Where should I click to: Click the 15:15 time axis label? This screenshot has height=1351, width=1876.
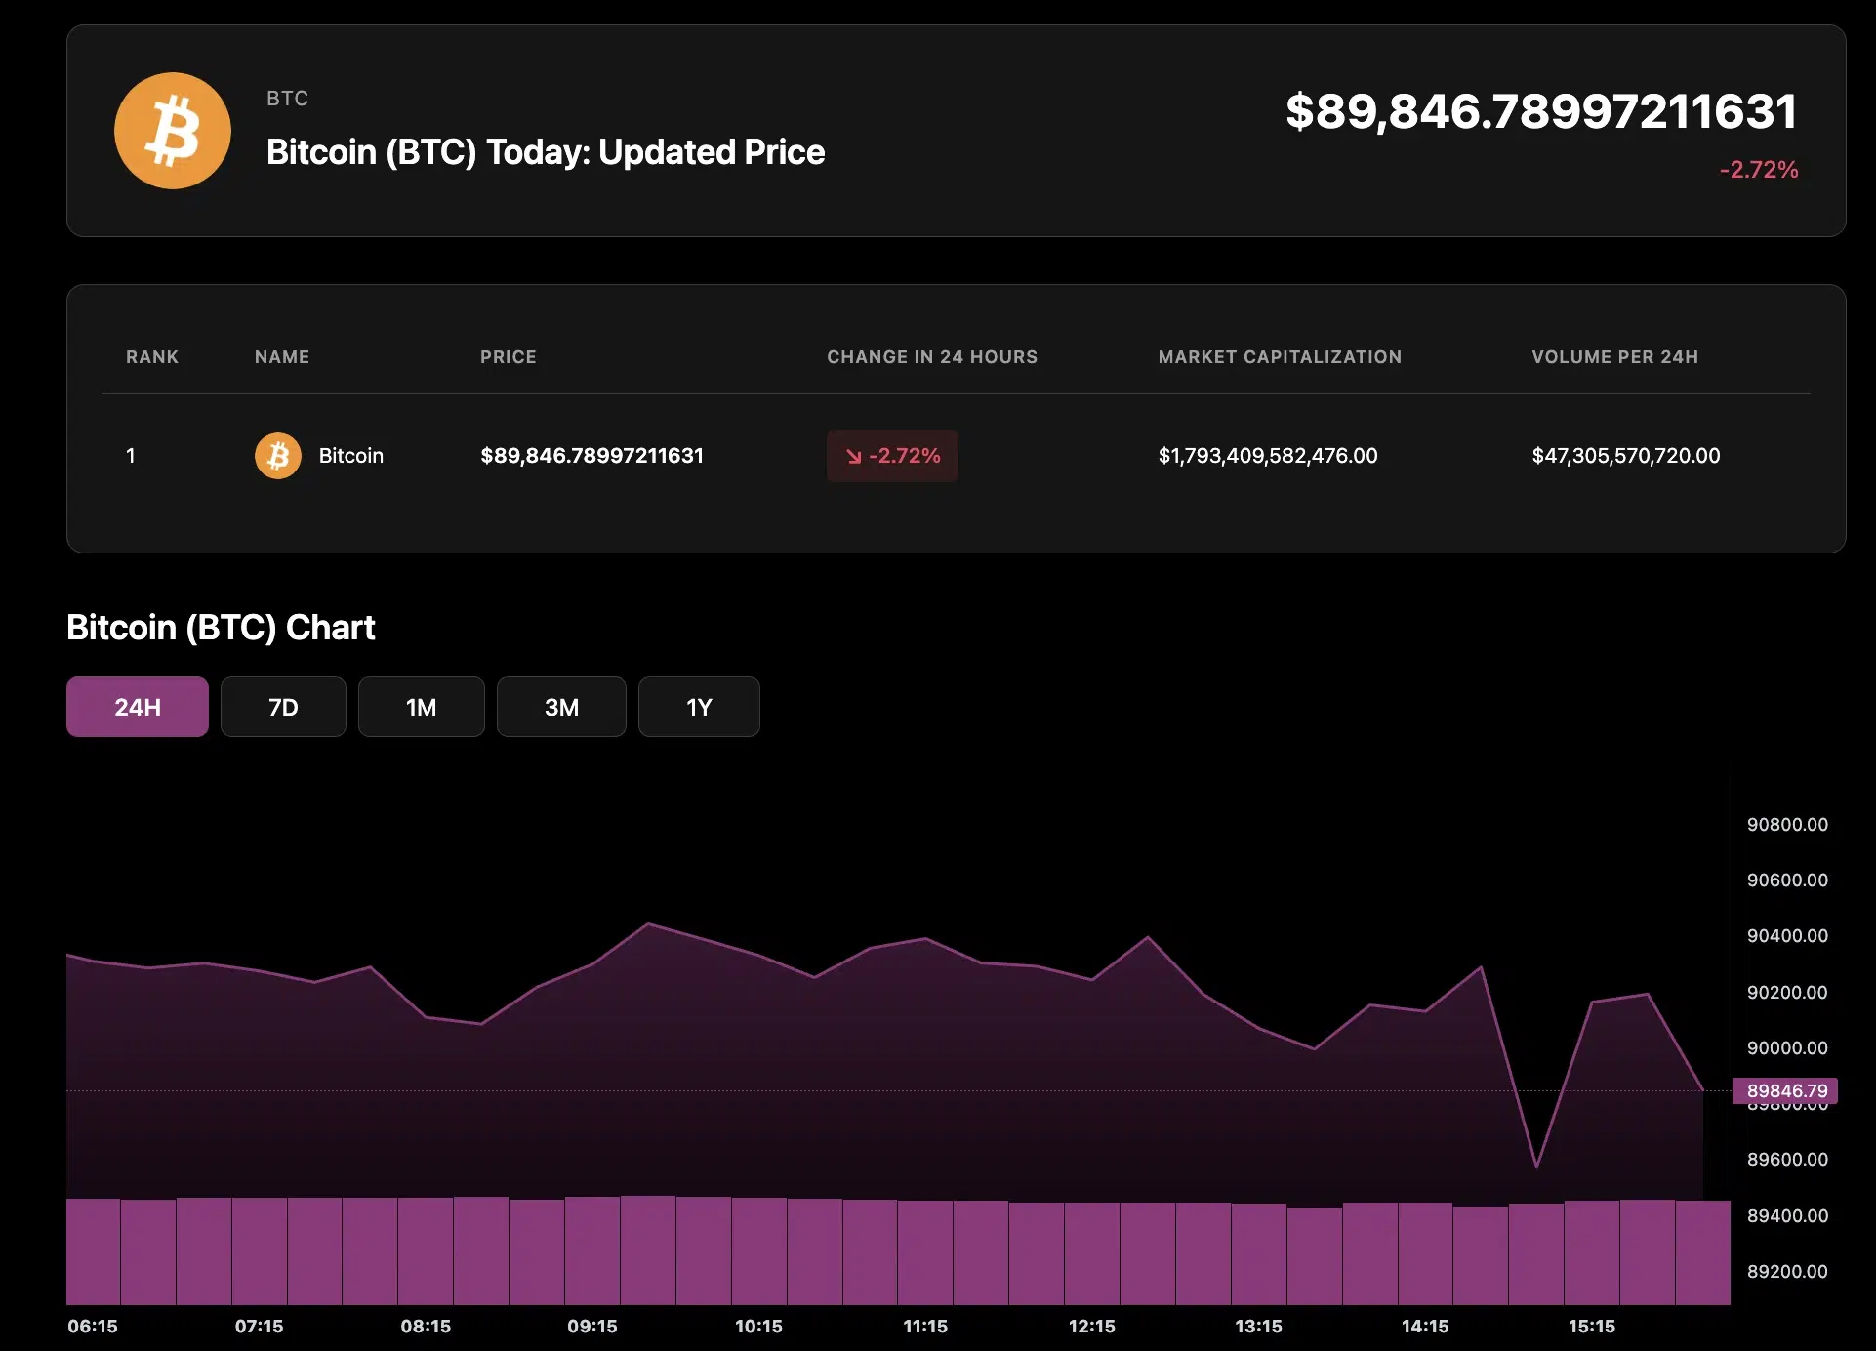pyautogui.click(x=1591, y=1327)
